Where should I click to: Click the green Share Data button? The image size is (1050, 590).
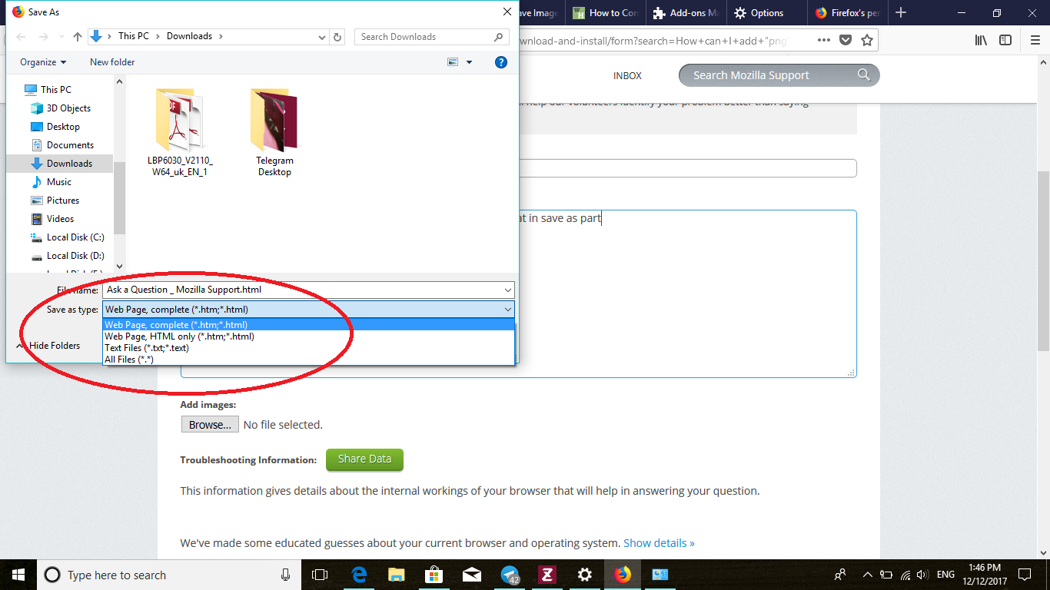[364, 459]
